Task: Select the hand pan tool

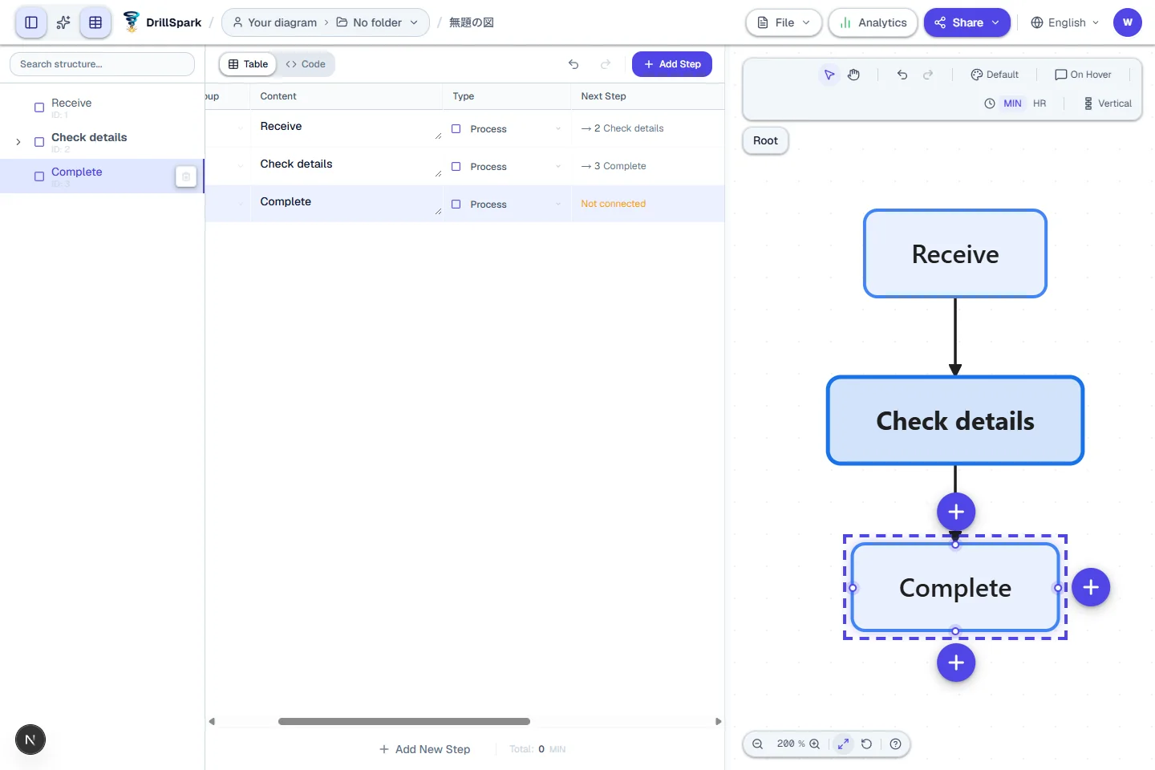Action: 854,75
